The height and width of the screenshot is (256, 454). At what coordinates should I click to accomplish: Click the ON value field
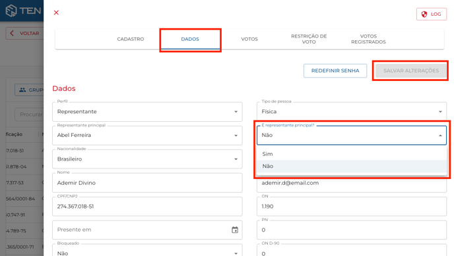(x=352, y=207)
